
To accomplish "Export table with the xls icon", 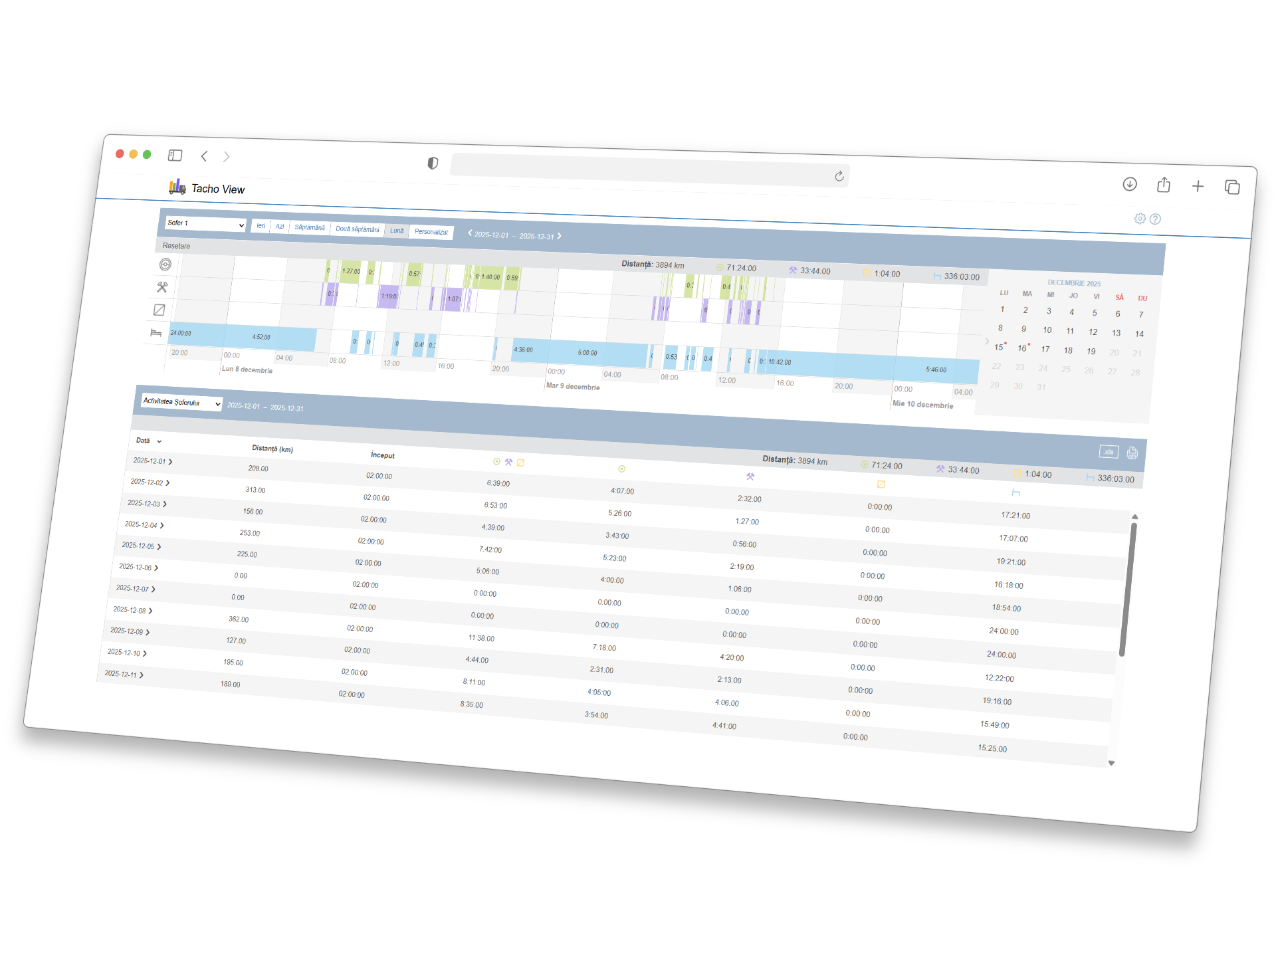I will click(x=1109, y=452).
